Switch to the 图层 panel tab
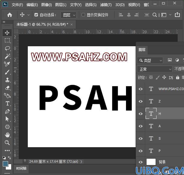 pyautogui.click(x=142, y=50)
